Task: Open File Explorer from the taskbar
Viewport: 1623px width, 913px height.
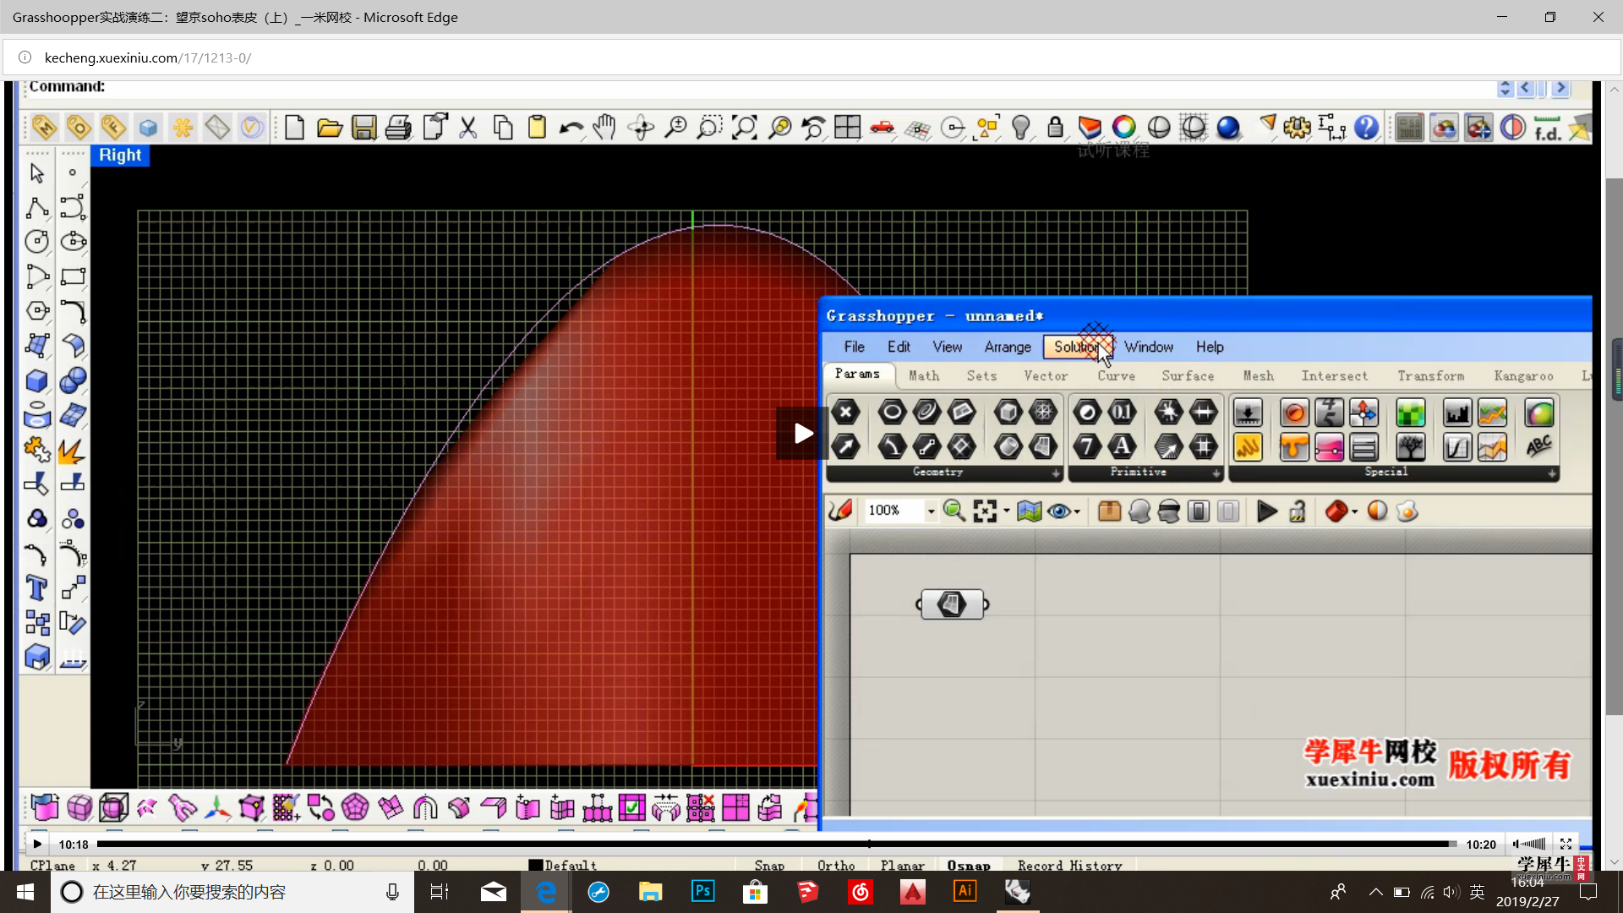Action: (x=650, y=891)
